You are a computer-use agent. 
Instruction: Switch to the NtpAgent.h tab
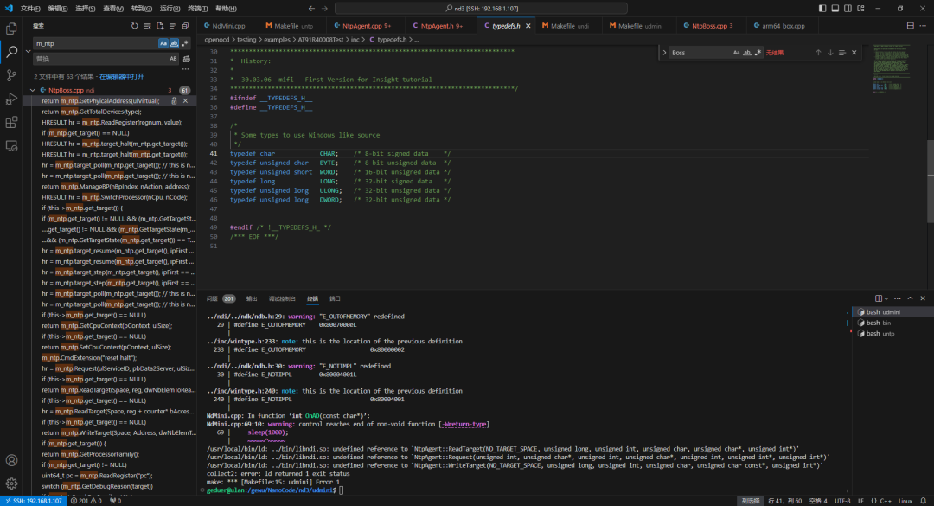[441, 26]
